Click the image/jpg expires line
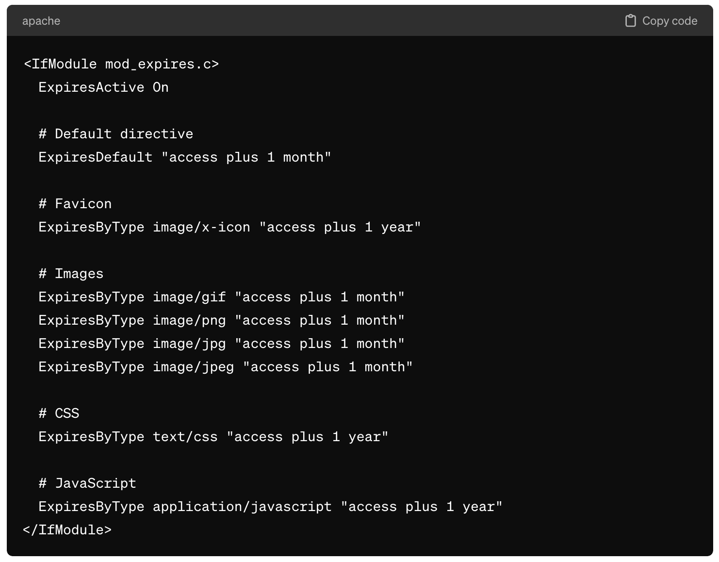The width and height of the screenshot is (719, 562). 221,344
